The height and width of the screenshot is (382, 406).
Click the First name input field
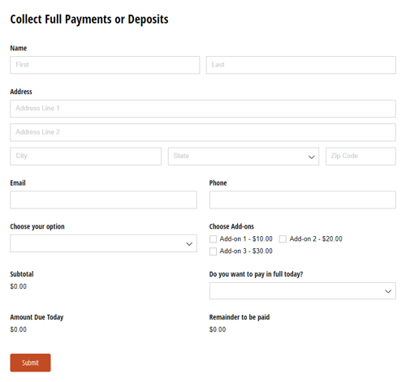click(105, 65)
